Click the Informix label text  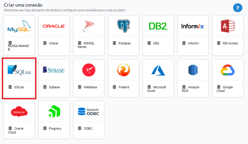(193, 43)
